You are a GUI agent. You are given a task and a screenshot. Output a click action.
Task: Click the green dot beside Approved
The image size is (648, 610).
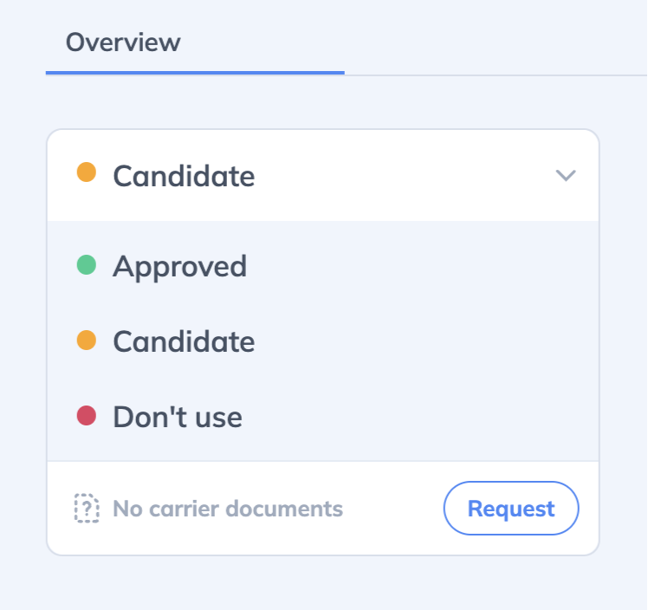87,265
